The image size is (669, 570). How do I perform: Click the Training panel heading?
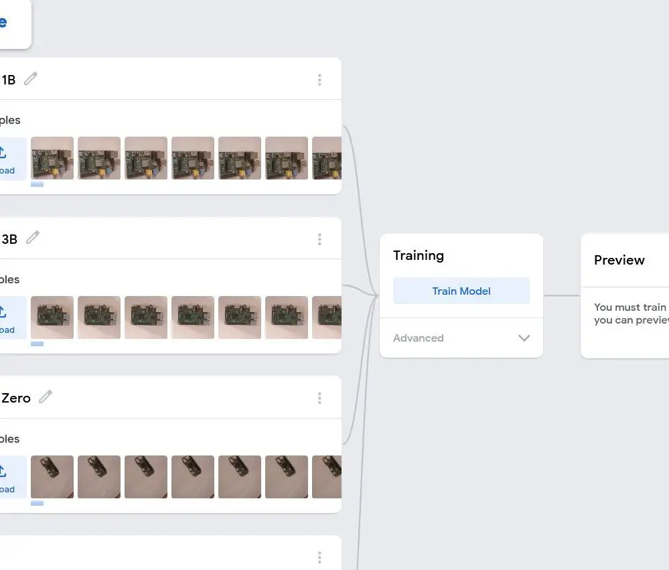pos(419,256)
